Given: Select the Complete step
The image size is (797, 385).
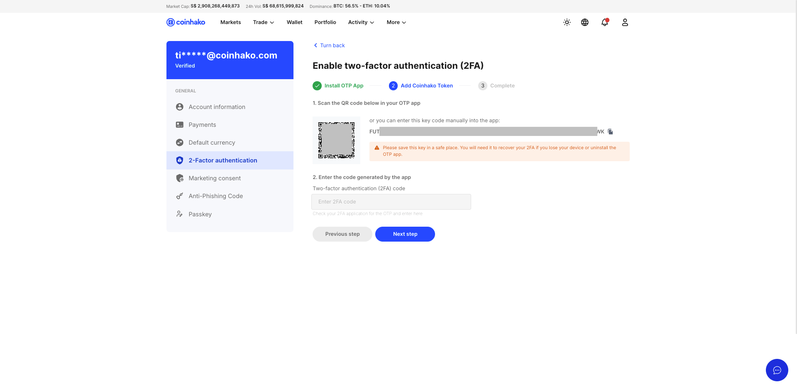Looking at the screenshot, I should 496,86.
